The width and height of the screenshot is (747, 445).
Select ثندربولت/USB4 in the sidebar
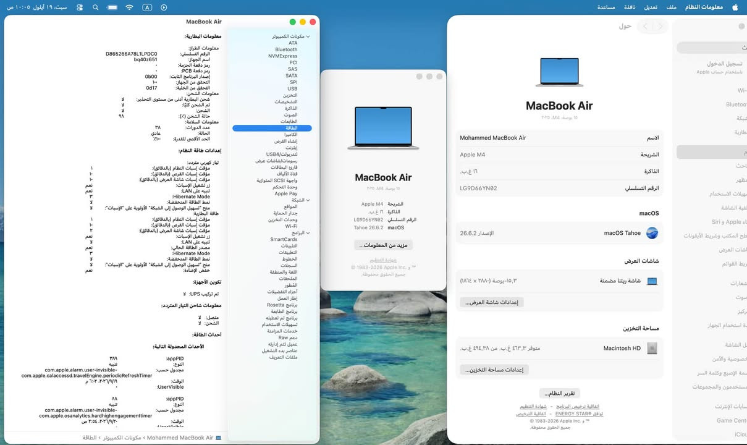[x=282, y=155]
